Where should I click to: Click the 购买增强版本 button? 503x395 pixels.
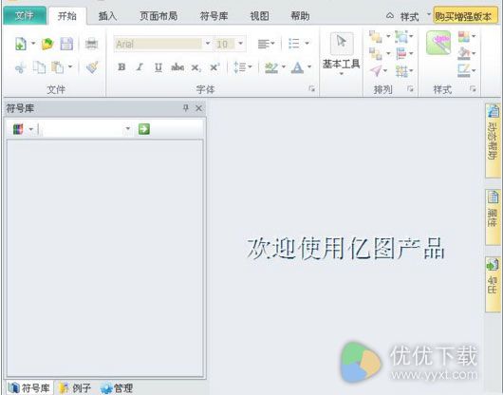coord(465,16)
